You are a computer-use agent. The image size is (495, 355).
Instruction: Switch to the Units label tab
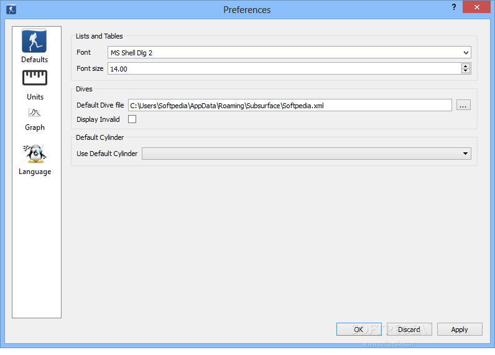(35, 97)
